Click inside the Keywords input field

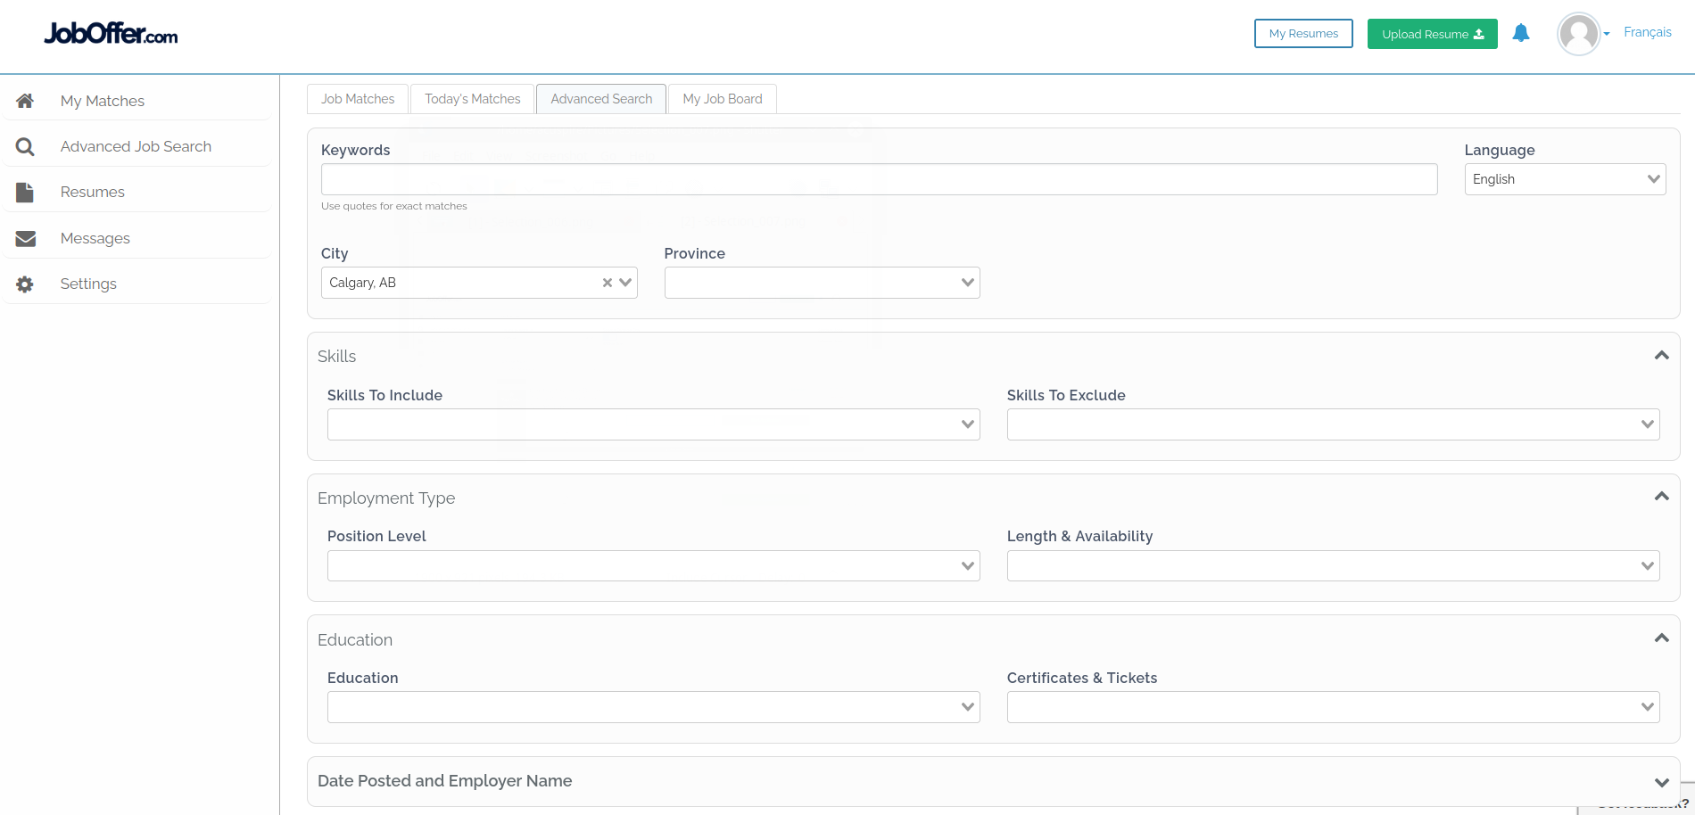click(879, 178)
